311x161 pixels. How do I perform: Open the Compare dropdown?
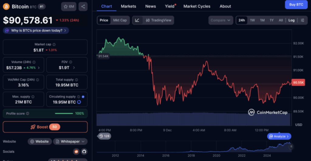[220, 20]
